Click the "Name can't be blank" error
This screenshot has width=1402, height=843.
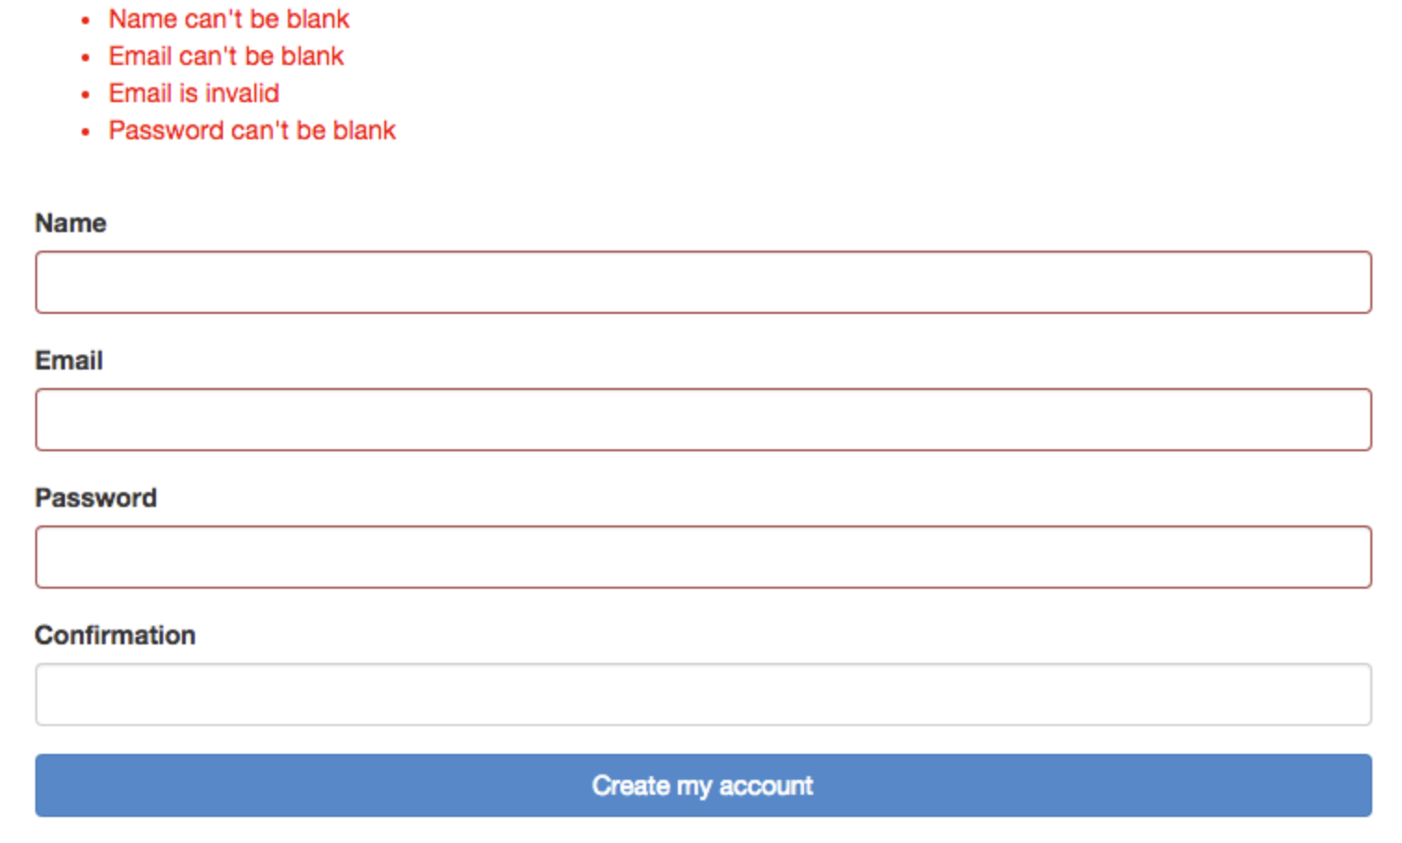[x=228, y=19]
